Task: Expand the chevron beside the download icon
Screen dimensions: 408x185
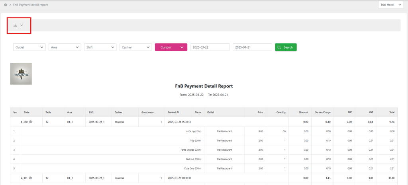Action: (22, 25)
